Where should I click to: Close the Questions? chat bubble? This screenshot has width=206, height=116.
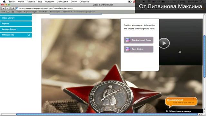(193, 99)
